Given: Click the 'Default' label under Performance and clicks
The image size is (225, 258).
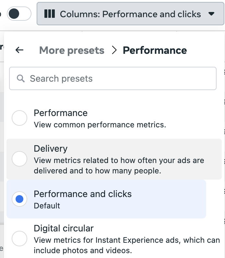Looking at the screenshot, I should pos(47,206).
